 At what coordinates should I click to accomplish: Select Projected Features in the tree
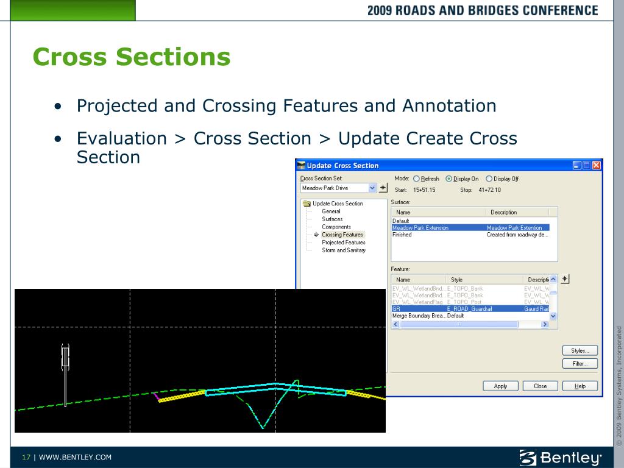pyautogui.click(x=344, y=243)
